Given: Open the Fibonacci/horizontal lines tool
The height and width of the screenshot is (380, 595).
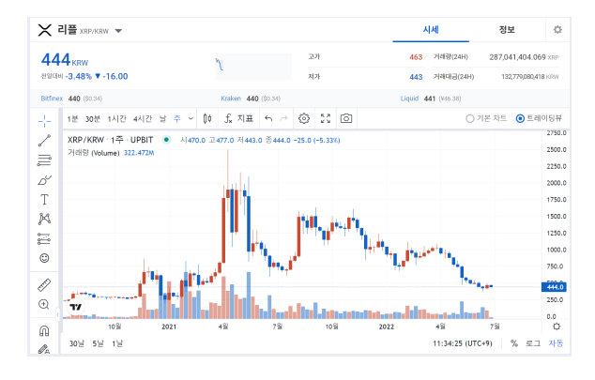Looking at the screenshot, I should coord(44,160).
